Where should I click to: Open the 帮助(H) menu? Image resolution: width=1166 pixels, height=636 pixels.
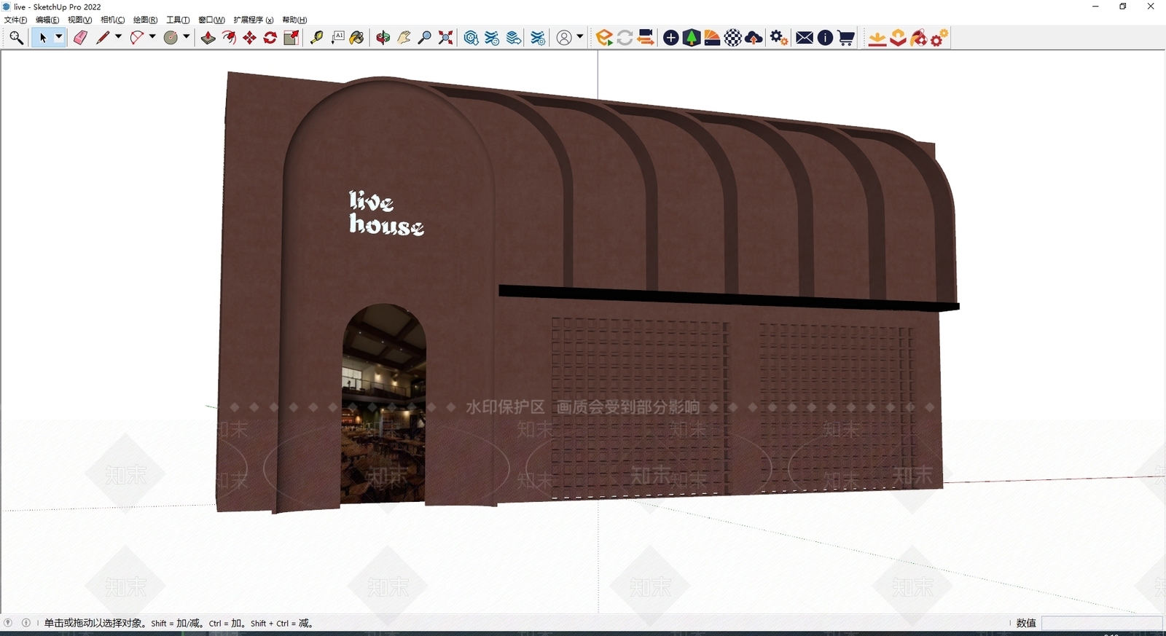[294, 20]
